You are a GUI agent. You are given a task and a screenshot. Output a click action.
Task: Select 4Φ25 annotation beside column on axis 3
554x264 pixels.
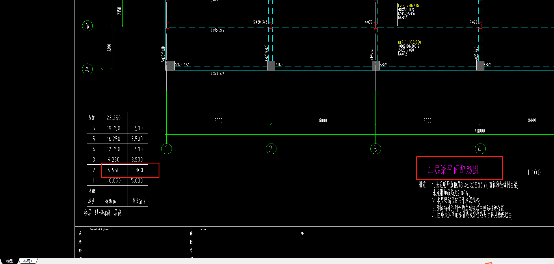click(384, 65)
